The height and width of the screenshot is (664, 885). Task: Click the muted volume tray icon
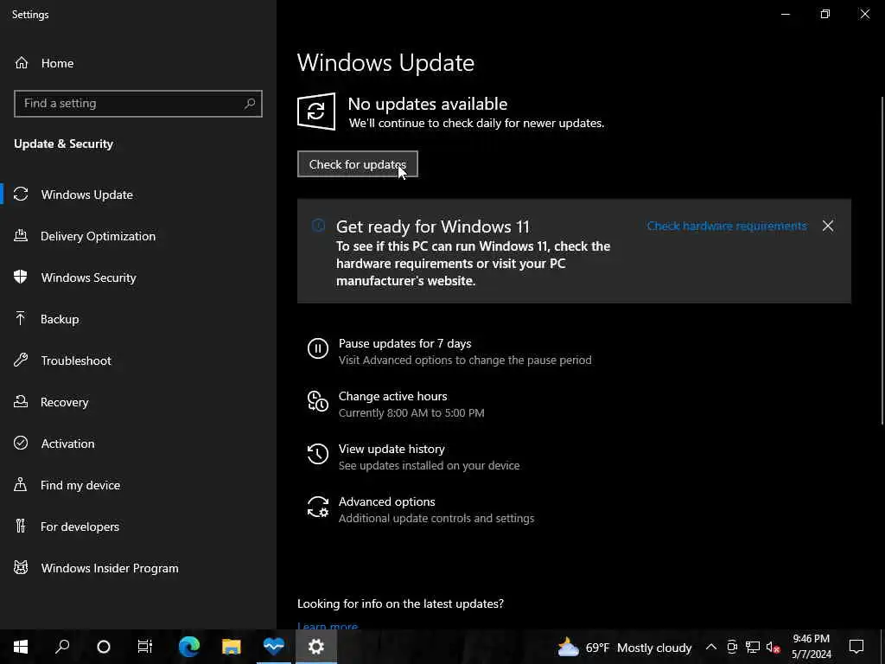(773, 647)
